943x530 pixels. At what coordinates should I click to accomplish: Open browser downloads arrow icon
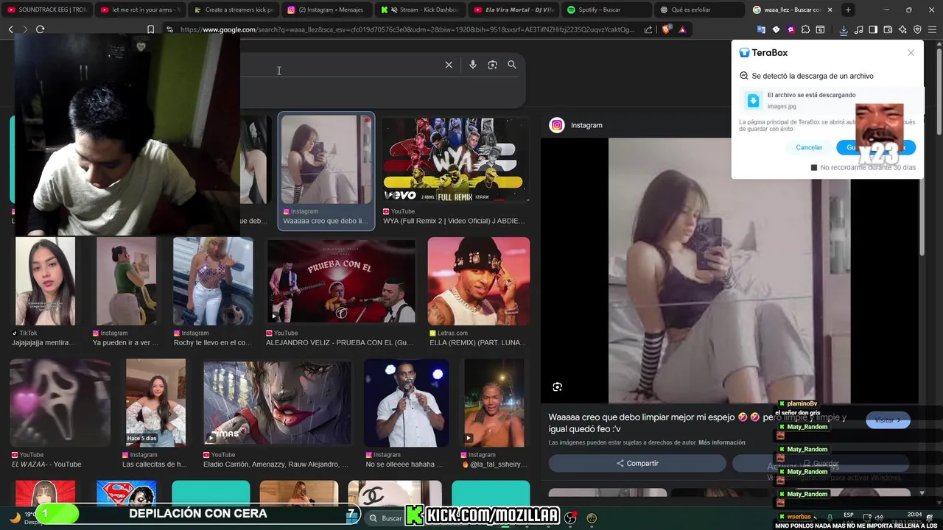coord(844,29)
